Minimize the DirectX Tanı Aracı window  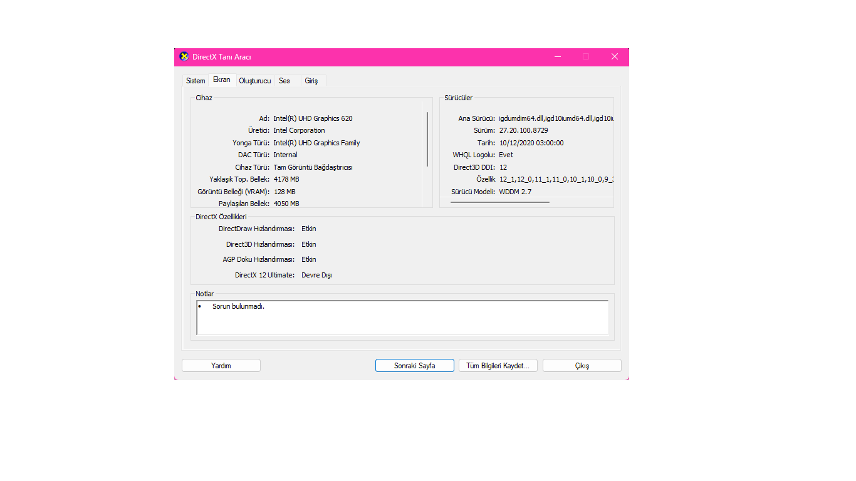click(558, 56)
